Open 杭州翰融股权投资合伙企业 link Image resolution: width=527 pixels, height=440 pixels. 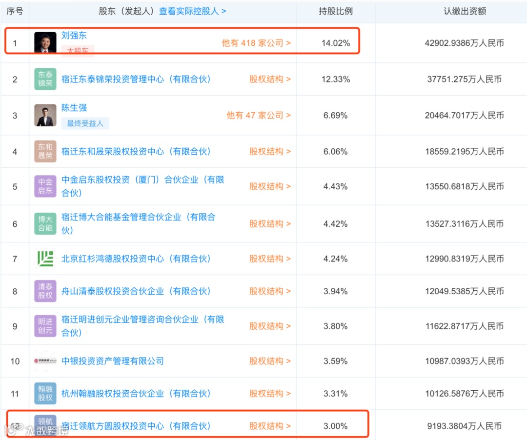[x=136, y=394]
